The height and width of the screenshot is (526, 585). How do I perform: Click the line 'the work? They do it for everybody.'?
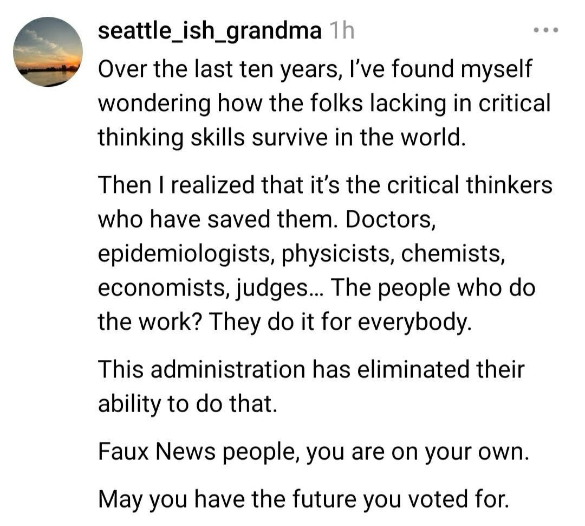tap(285, 322)
